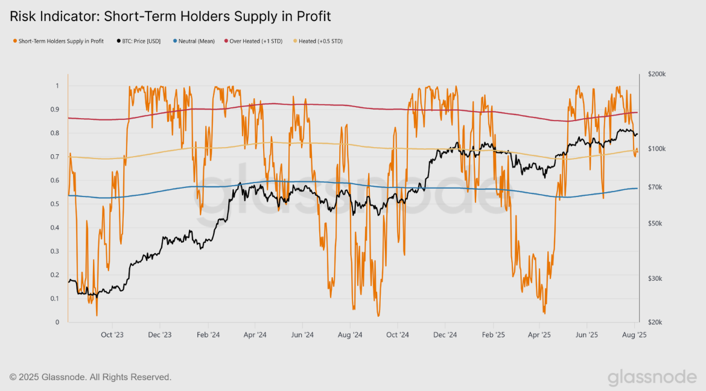The width and height of the screenshot is (706, 391).
Task: Toggle the BTC: Price [USD] series label
Action: point(142,42)
